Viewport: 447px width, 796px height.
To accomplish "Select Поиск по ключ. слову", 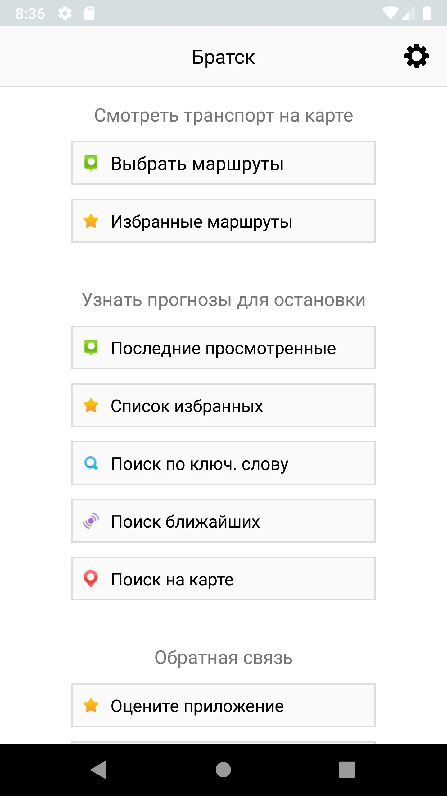I will tap(223, 463).
